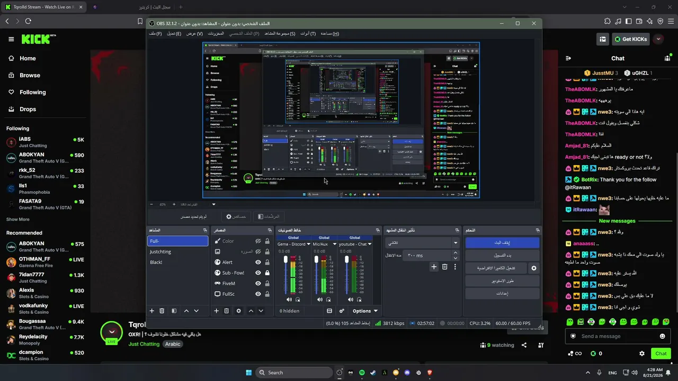Screen dimensions: 678x381
Task: Hide the FiveM source
Action: [258, 283]
